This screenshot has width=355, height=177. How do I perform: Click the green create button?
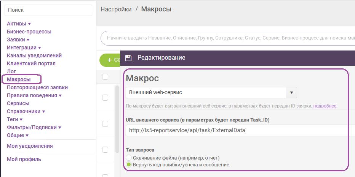point(110,60)
